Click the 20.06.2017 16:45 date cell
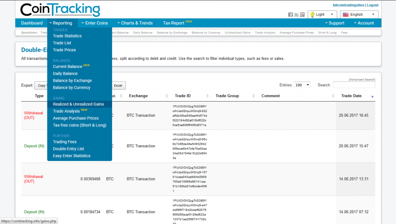 click(353, 115)
